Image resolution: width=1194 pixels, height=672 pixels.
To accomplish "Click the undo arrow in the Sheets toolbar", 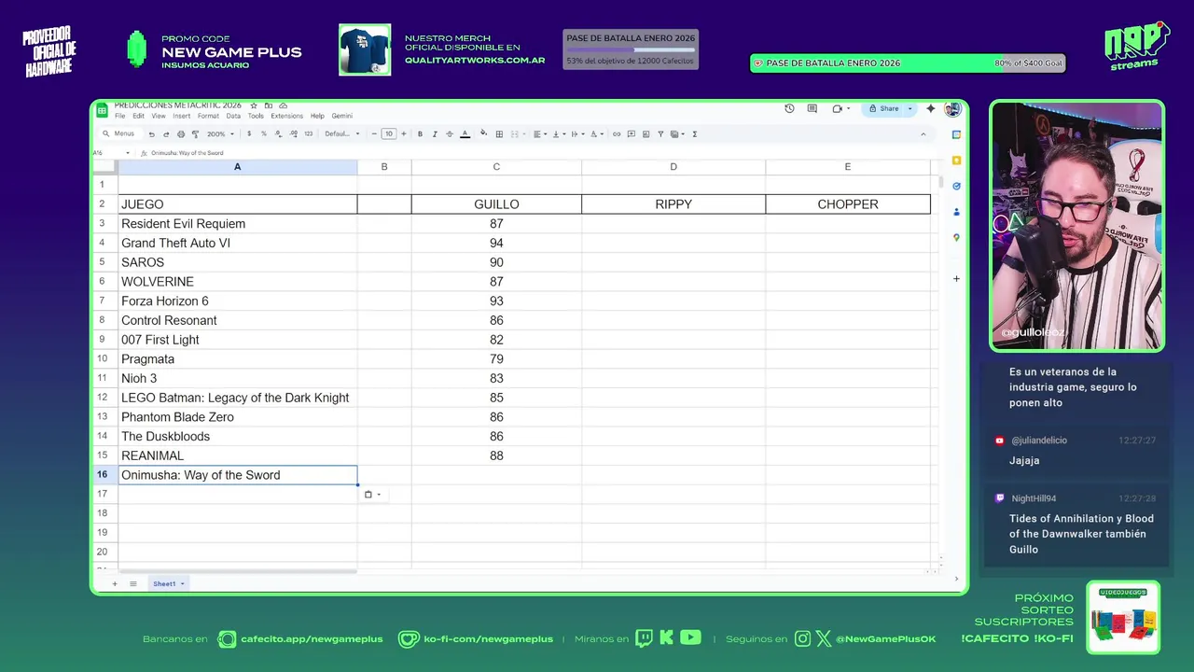I will click(x=151, y=134).
